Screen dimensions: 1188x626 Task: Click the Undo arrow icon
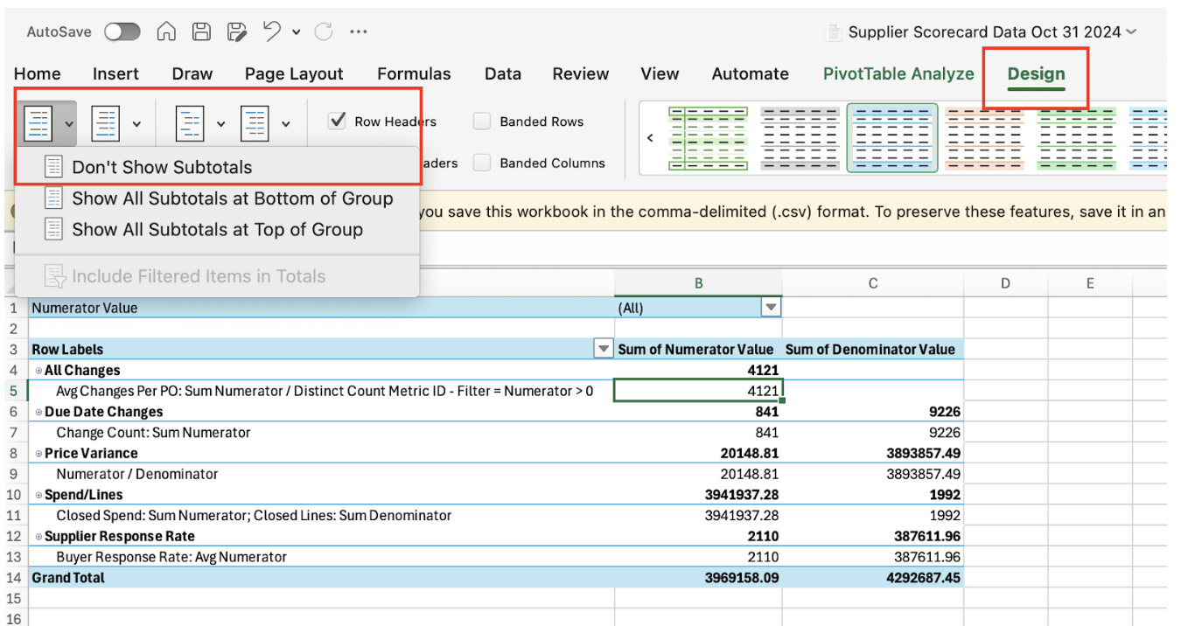[271, 32]
